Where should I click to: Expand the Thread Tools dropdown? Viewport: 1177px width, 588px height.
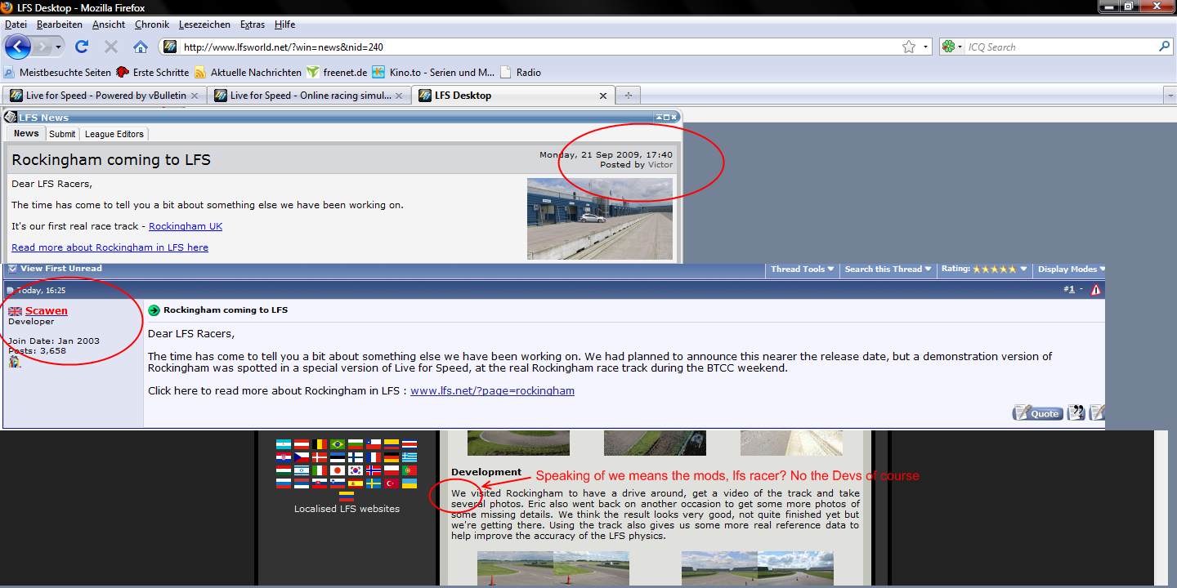(x=802, y=269)
